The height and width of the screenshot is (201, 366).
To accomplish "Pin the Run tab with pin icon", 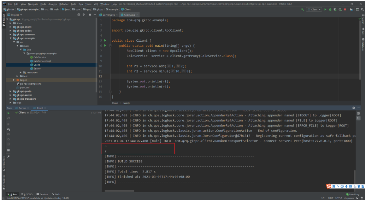I will point(8,156).
